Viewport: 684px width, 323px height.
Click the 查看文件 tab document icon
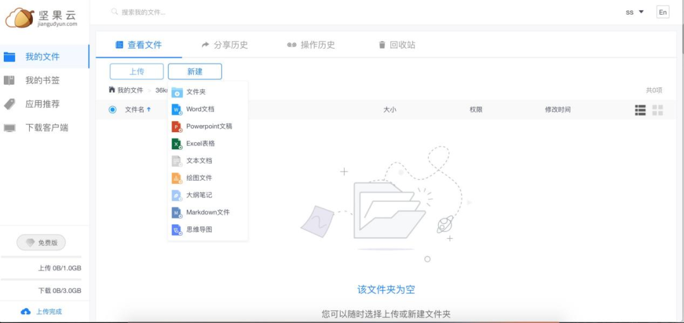[119, 45]
